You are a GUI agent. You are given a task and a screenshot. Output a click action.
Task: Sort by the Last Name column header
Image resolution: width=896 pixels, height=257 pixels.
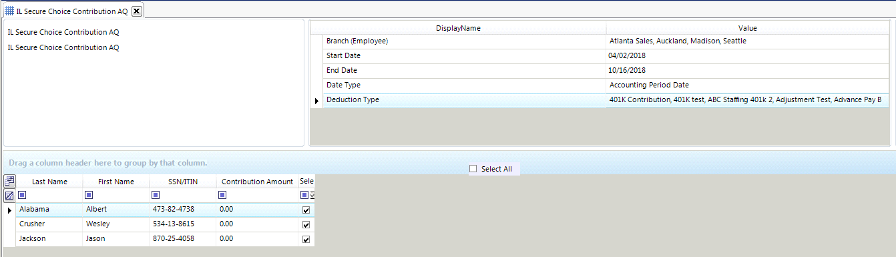[x=49, y=182]
